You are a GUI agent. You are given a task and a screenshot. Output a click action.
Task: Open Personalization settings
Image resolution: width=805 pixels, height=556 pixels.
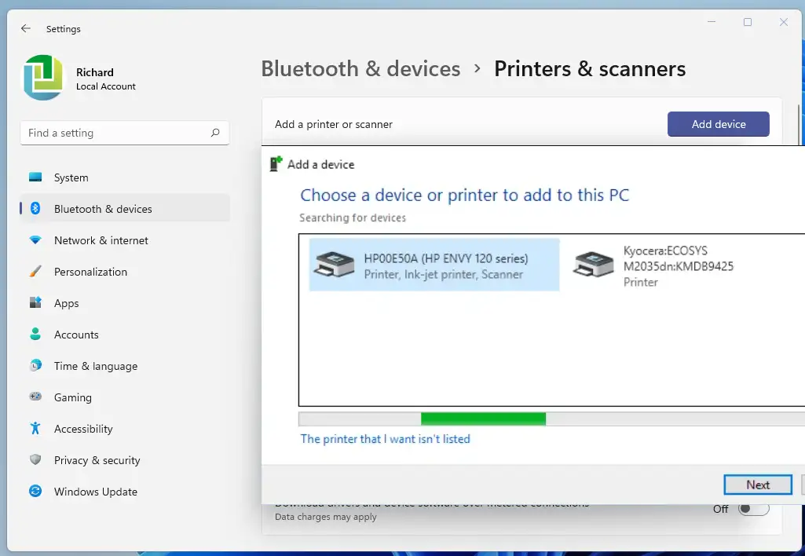tap(125, 272)
